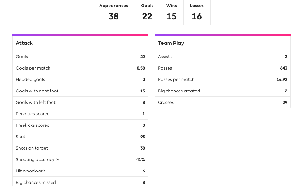Click the Goals per match row
291x186 pixels.
click(80, 68)
